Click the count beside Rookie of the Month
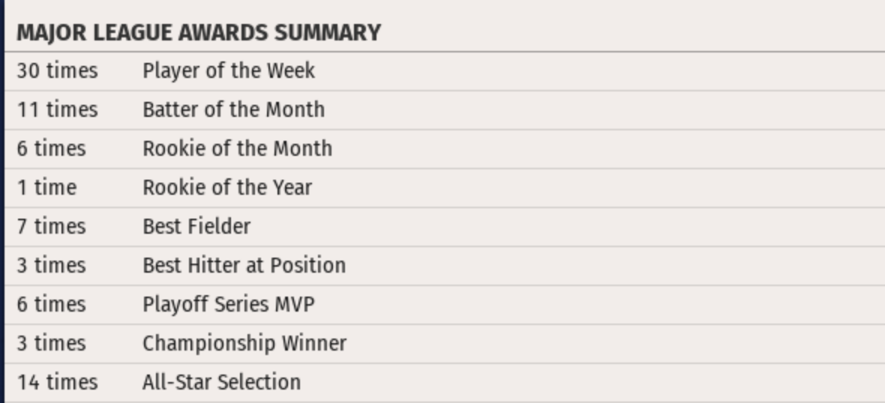Image resolution: width=885 pixels, height=403 pixels. coord(51,148)
